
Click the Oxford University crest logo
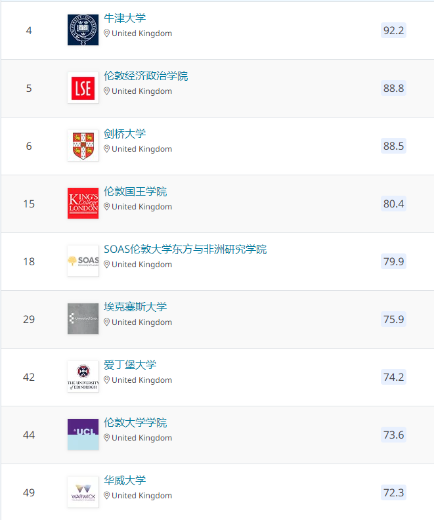(x=83, y=30)
